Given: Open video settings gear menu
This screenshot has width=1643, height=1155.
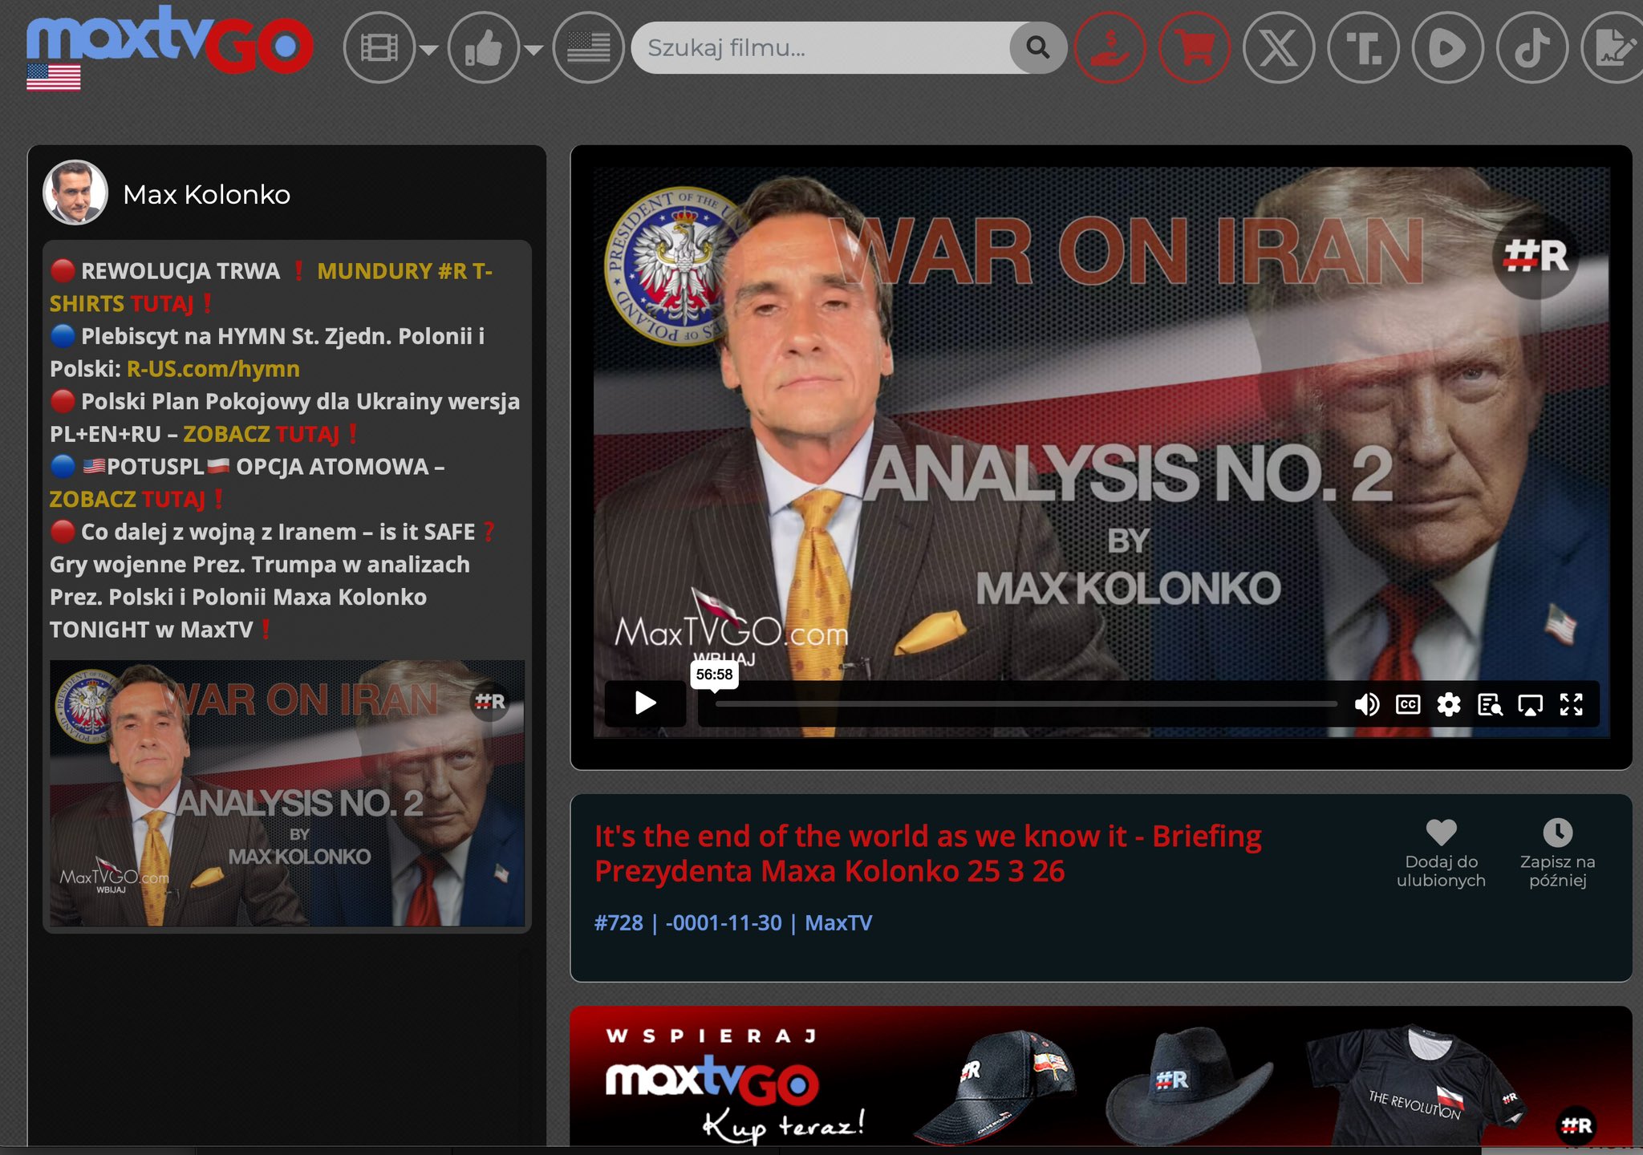Looking at the screenshot, I should (x=1449, y=704).
